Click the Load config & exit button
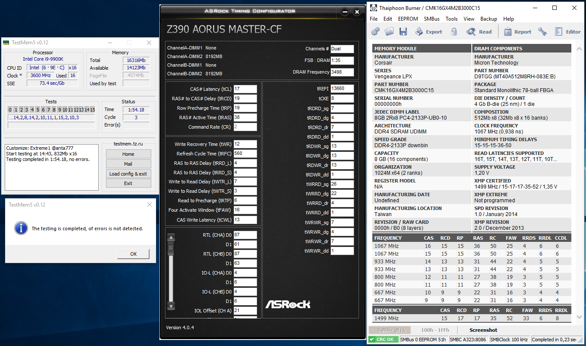This screenshot has height=346, width=586. click(128, 174)
